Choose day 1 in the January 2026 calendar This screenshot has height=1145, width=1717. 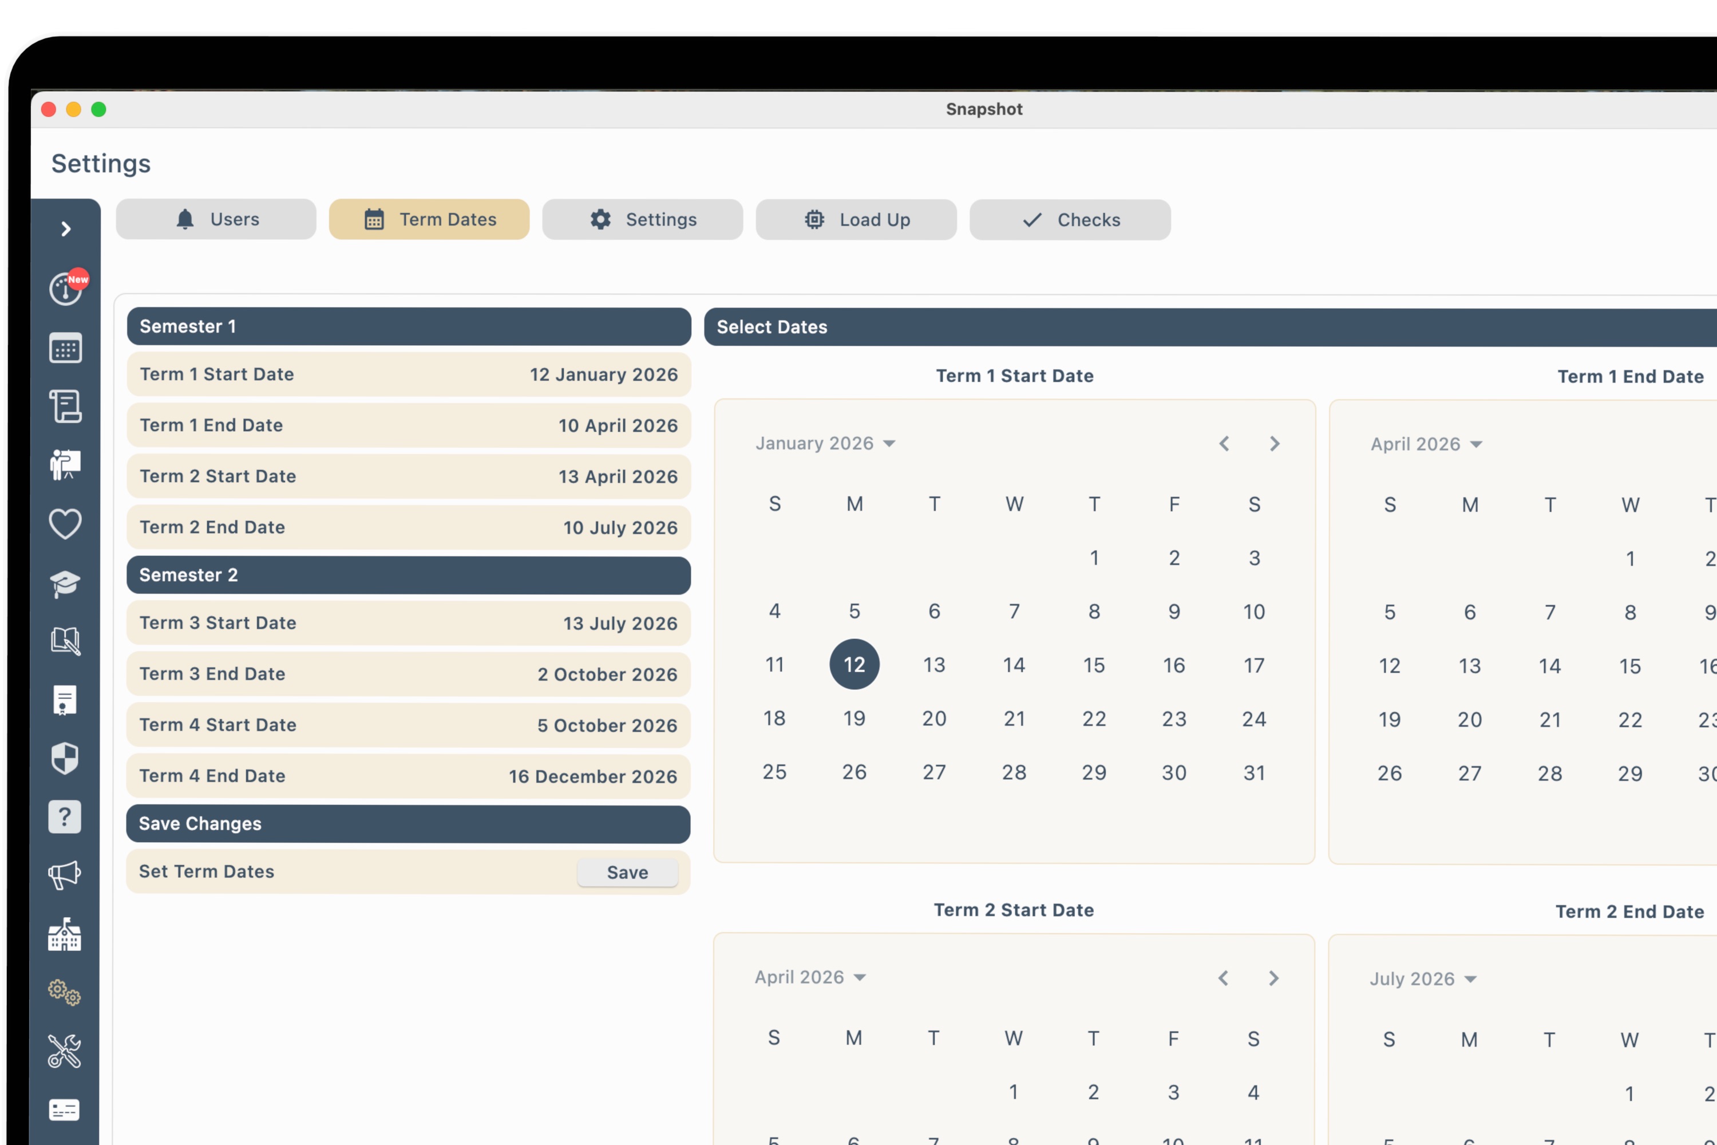[1094, 558]
